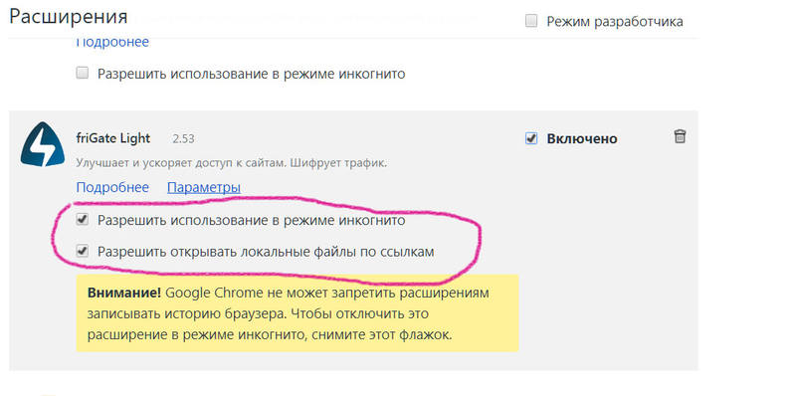This screenshot has height=396, width=796.
Task: Check incognito permission for the upper extension
Action: click(x=82, y=73)
